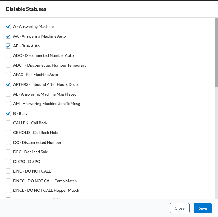Click 'DEC - Declined Sale' label text
This screenshot has width=218, height=217.
tap(30, 152)
